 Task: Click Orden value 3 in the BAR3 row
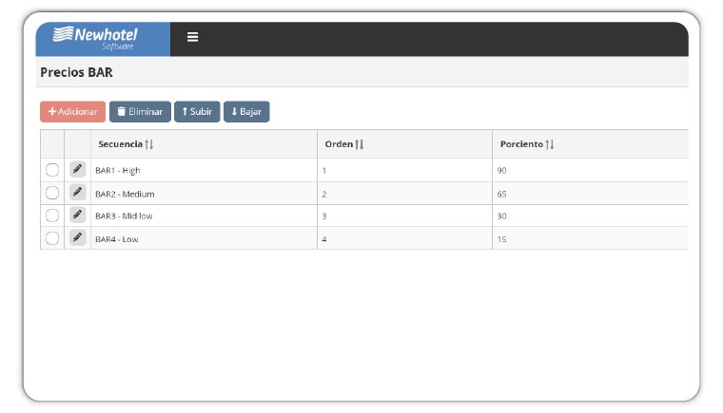tap(324, 216)
